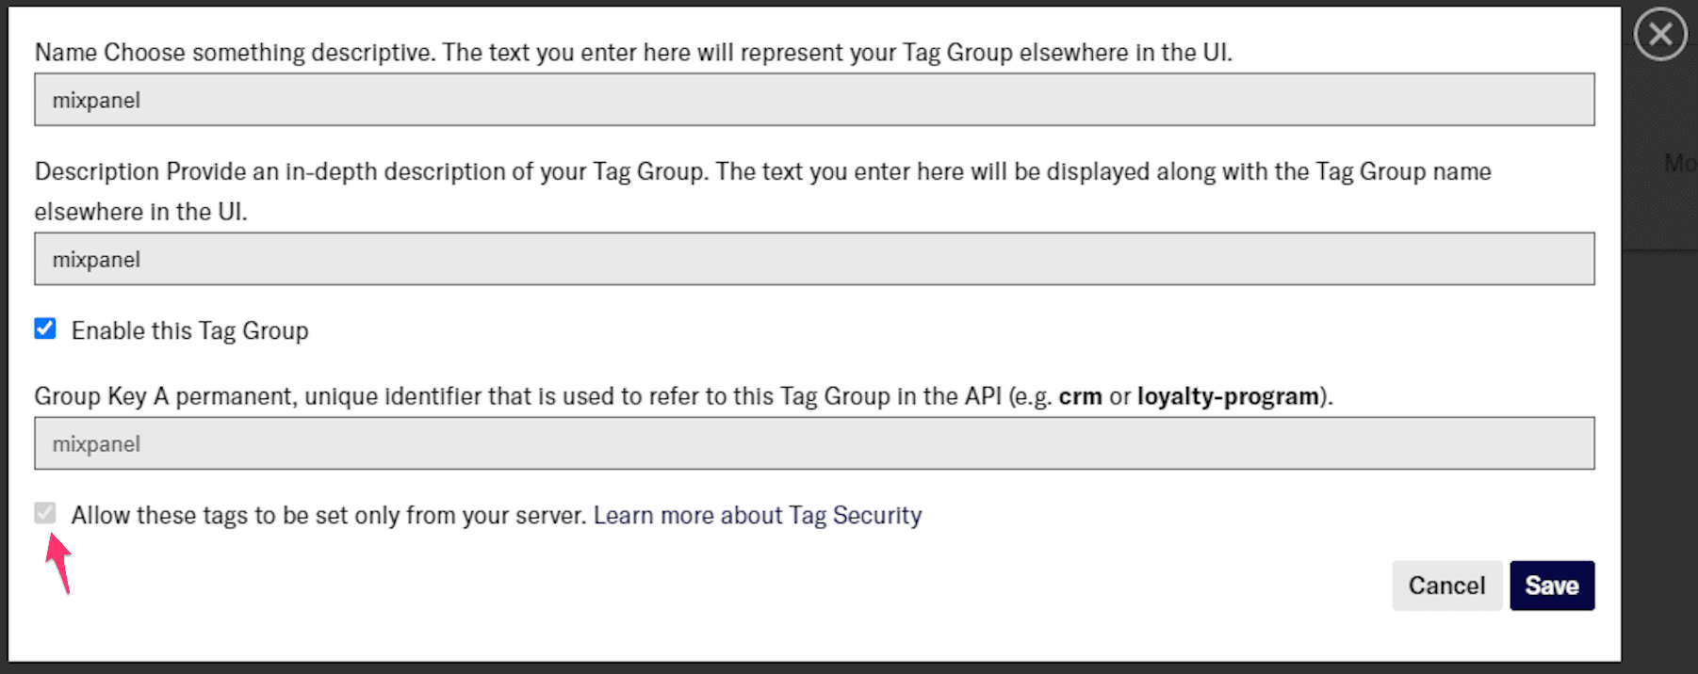Click the "Allow these tags" label text
This screenshot has width=1698, height=674.
click(329, 515)
